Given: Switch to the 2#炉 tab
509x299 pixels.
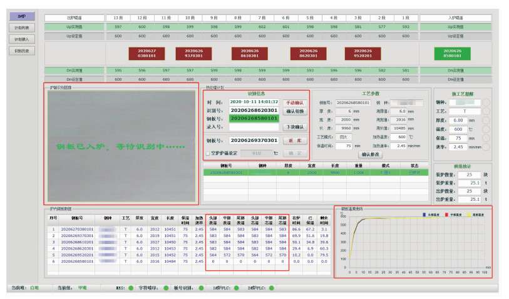Looking at the screenshot, I should click(x=21, y=16).
